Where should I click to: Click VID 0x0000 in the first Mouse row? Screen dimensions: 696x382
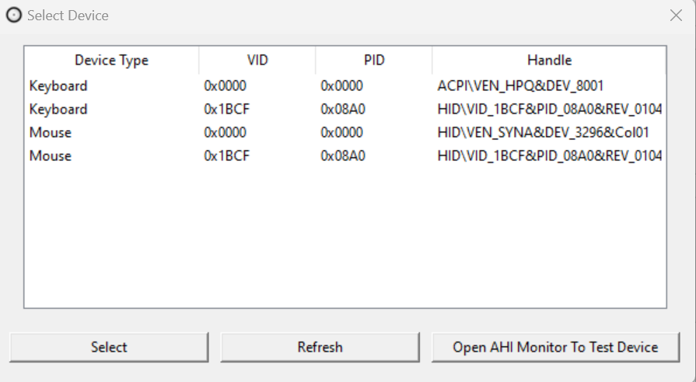[x=226, y=132]
